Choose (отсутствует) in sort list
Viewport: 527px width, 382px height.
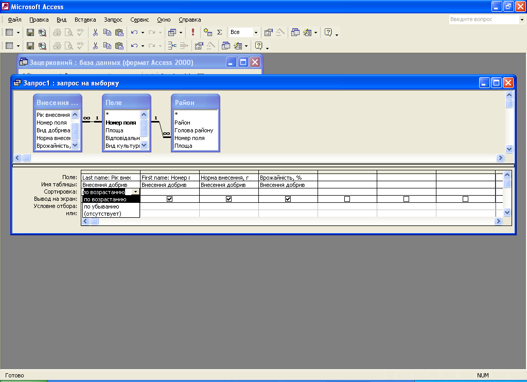coord(111,214)
